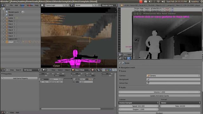203x114 pixels.
Task: Add a new screen layout with plus icon
Action: click(65, 5)
